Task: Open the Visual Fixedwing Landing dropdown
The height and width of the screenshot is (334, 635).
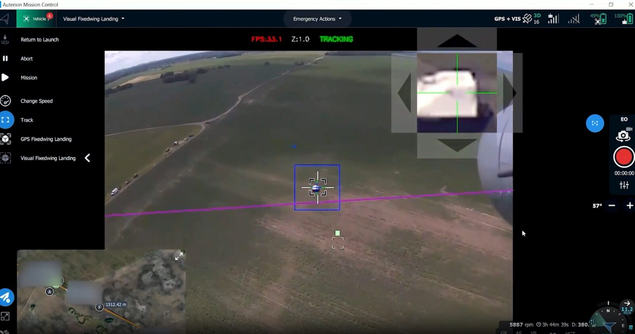Action: point(94,19)
